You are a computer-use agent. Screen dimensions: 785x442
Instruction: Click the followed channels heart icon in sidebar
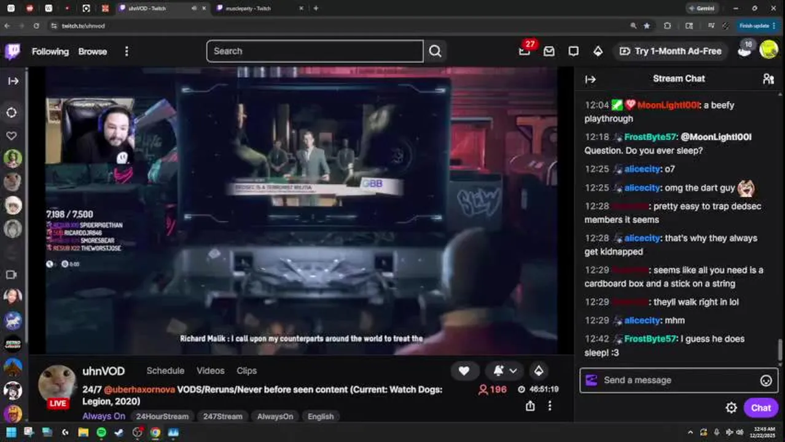point(12,136)
